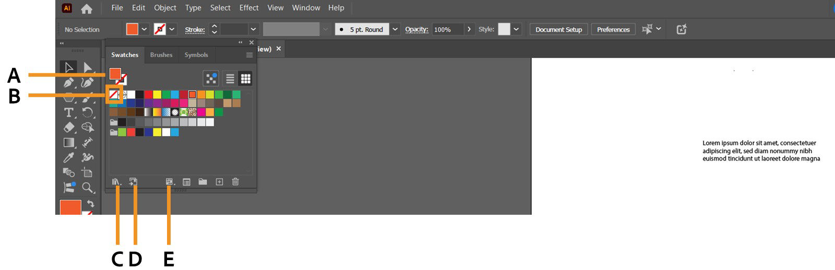This screenshot has height=270, width=835.
Task: Open the Help menu
Action: (x=336, y=8)
